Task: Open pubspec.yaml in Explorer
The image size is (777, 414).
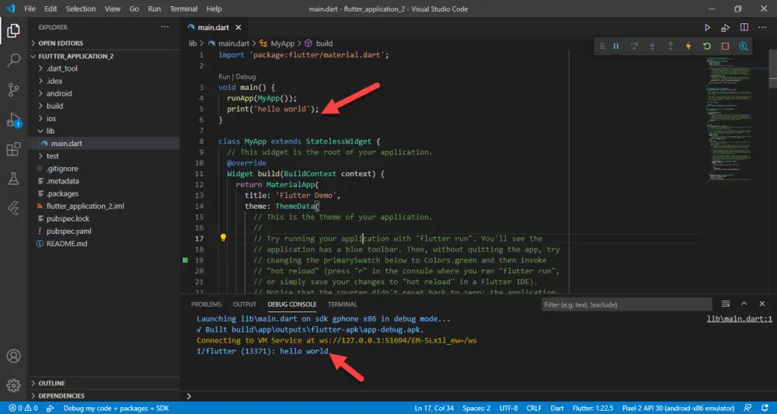Action: coord(103,231)
